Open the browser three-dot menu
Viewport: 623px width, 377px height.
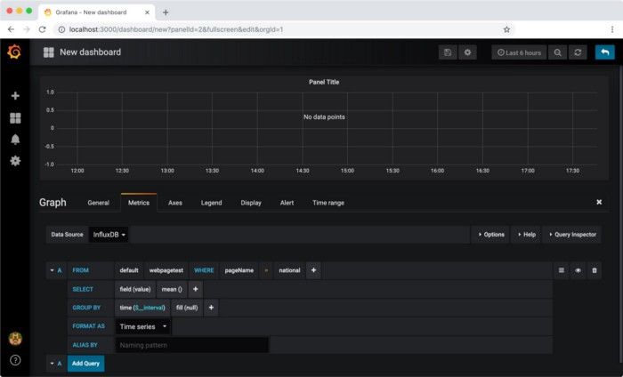tap(612, 29)
